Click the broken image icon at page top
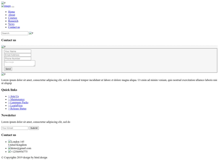The image size is (219, 164). click(x=3, y=3)
